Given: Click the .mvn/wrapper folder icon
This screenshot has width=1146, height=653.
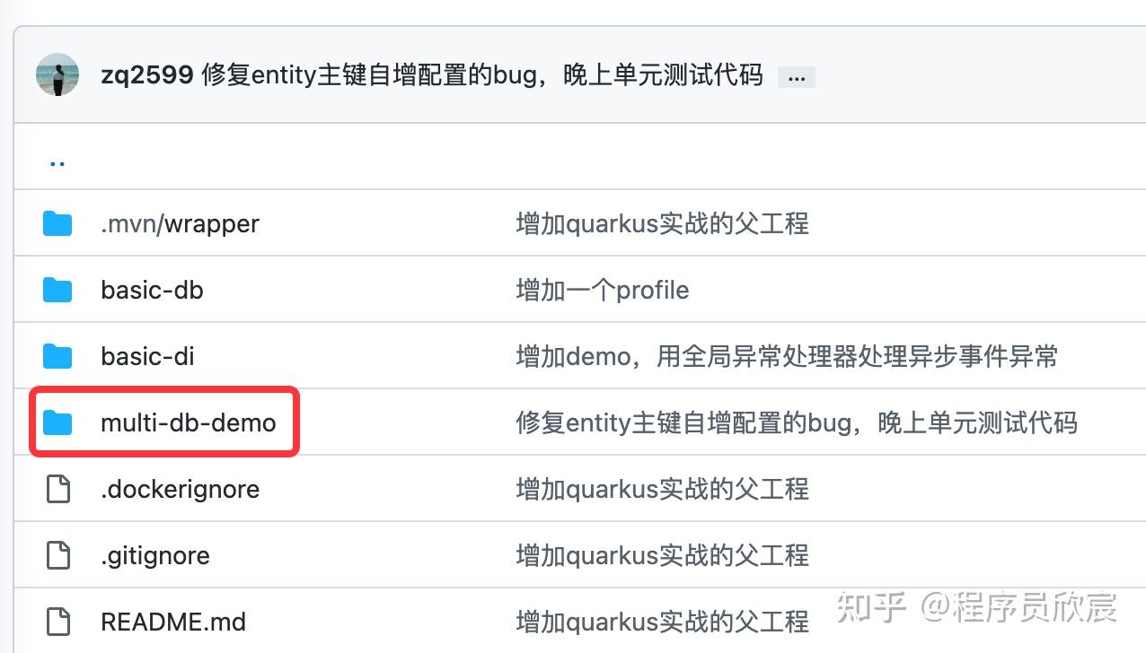Looking at the screenshot, I should tap(57, 223).
